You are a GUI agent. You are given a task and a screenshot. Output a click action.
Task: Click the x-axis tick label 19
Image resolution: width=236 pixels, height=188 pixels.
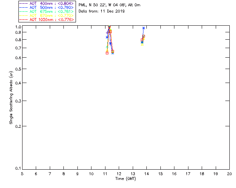pos(216,174)
